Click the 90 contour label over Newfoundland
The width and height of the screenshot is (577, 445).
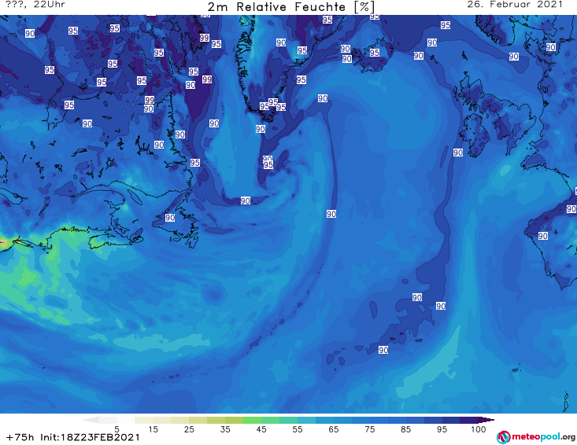170,218
